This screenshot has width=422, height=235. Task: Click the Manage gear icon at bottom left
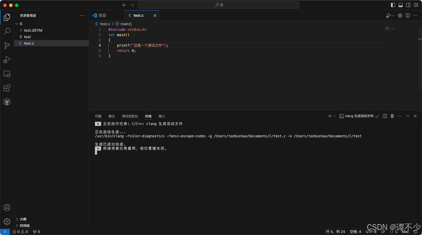tap(7, 222)
